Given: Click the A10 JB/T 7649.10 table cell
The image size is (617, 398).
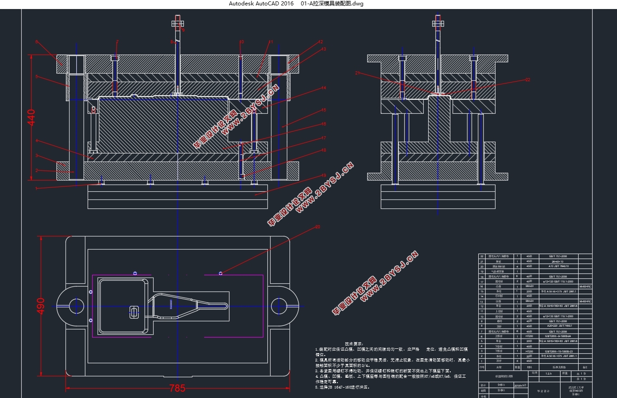Looking at the screenshot, I should tap(559, 266).
